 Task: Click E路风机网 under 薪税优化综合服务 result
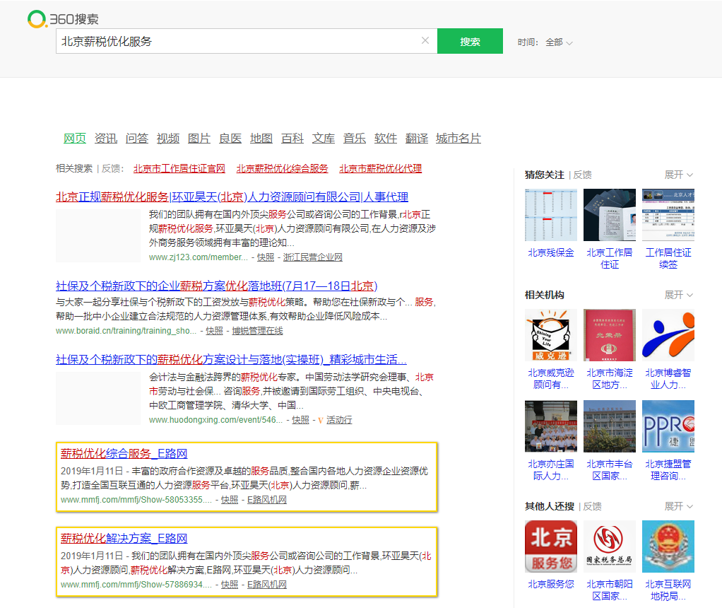(x=267, y=500)
